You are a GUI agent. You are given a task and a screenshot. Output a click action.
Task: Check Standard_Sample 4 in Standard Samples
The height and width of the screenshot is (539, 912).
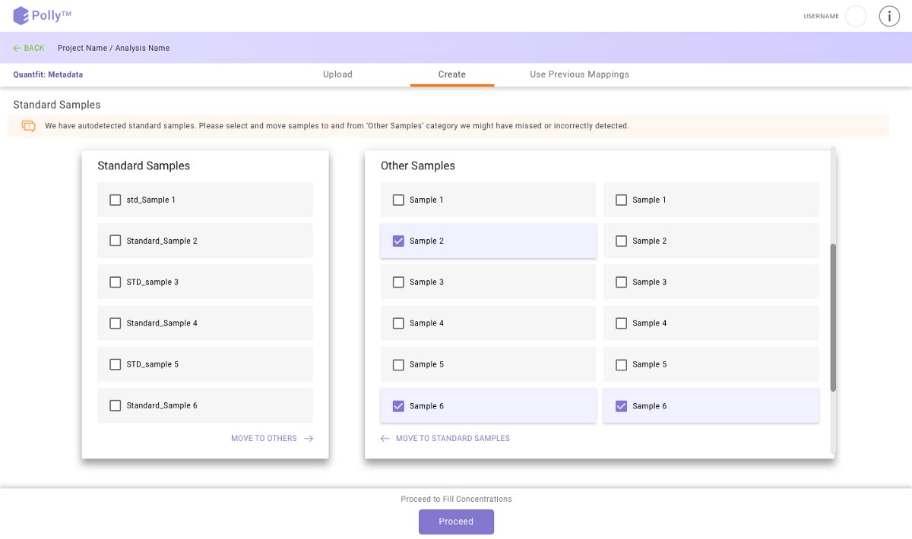115,323
